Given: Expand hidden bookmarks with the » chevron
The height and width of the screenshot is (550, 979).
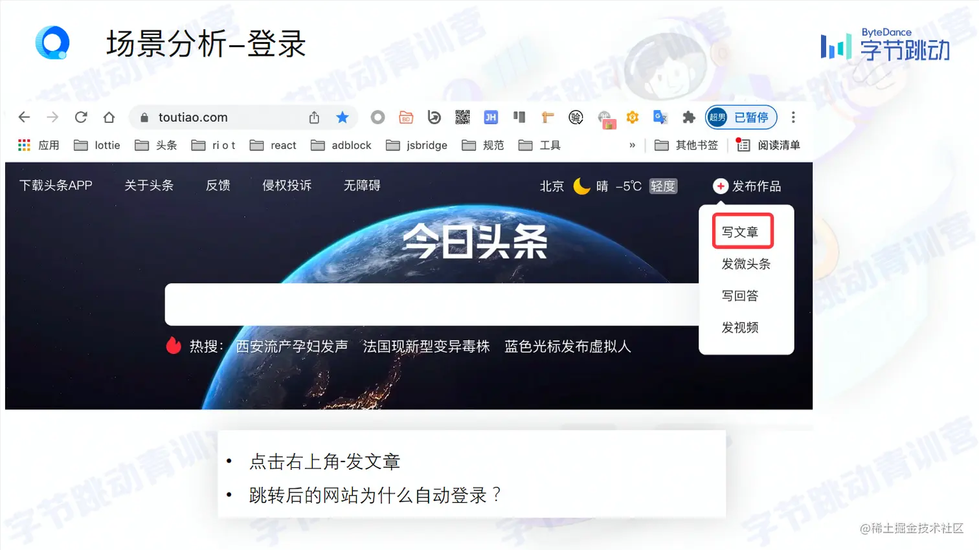Looking at the screenshot, I should tap(633, 145).
